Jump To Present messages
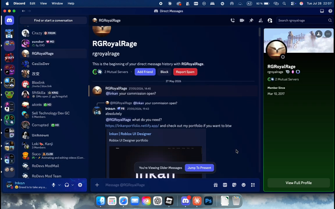Screen dimensions: 335x209 (x=199, y=168)
